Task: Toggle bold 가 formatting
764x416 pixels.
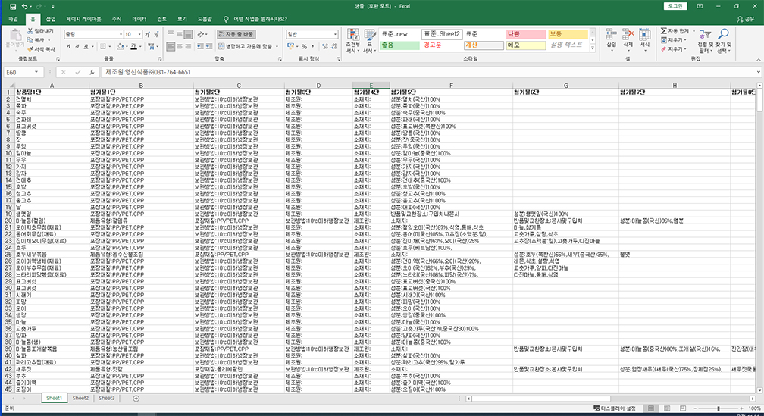Action: pyautogui.click(x=68, y=47)
